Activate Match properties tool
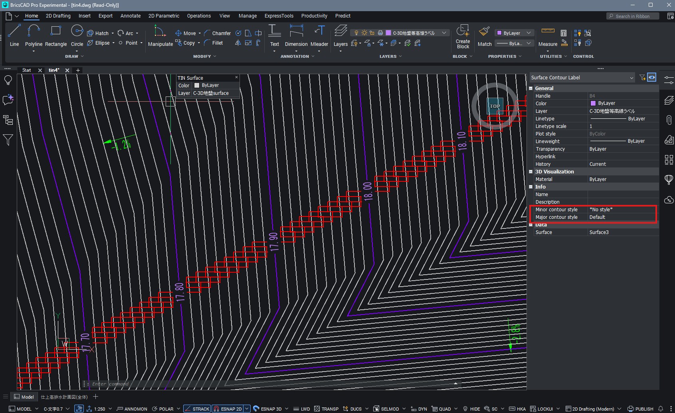Screen dimensions: 675x413 (485, 36)
